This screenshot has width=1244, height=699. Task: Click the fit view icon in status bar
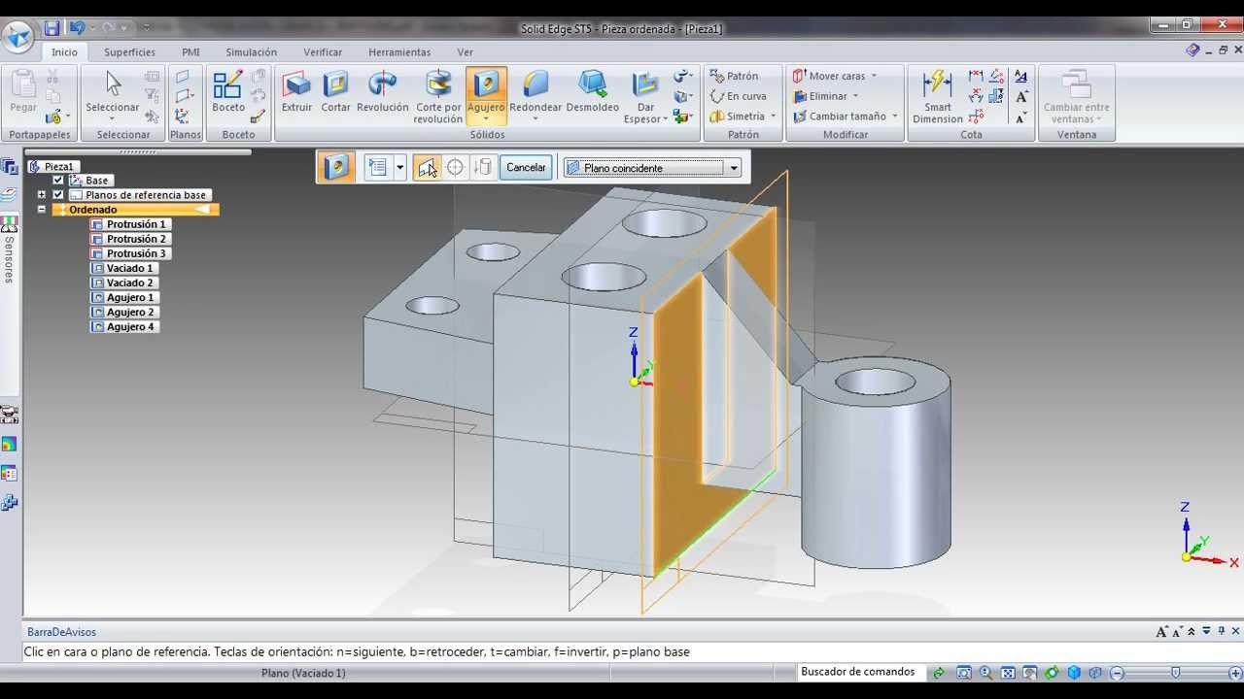coord(1009,673)
